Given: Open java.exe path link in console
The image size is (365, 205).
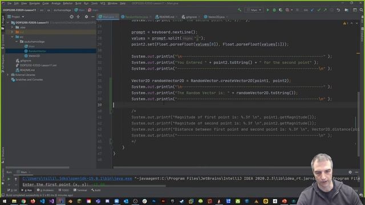Looking at the screenshot, I should coord(78,178).
